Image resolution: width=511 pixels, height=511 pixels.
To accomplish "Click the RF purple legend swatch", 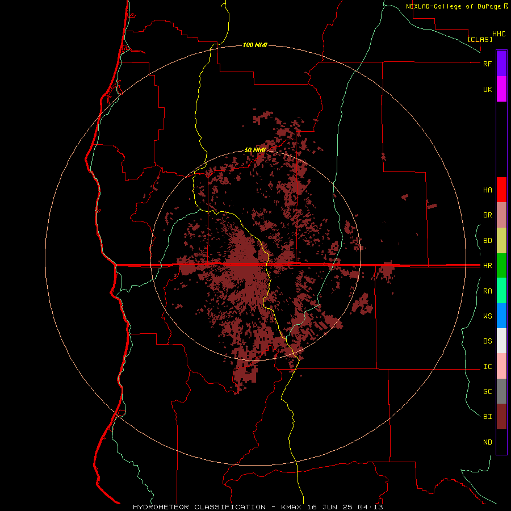I will tap(501, 64).
